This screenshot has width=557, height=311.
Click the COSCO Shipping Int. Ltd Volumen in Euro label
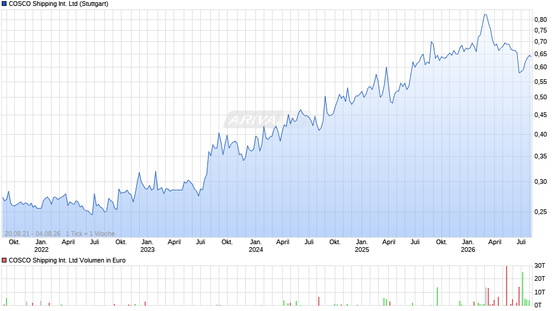click(x=67, y=260)
